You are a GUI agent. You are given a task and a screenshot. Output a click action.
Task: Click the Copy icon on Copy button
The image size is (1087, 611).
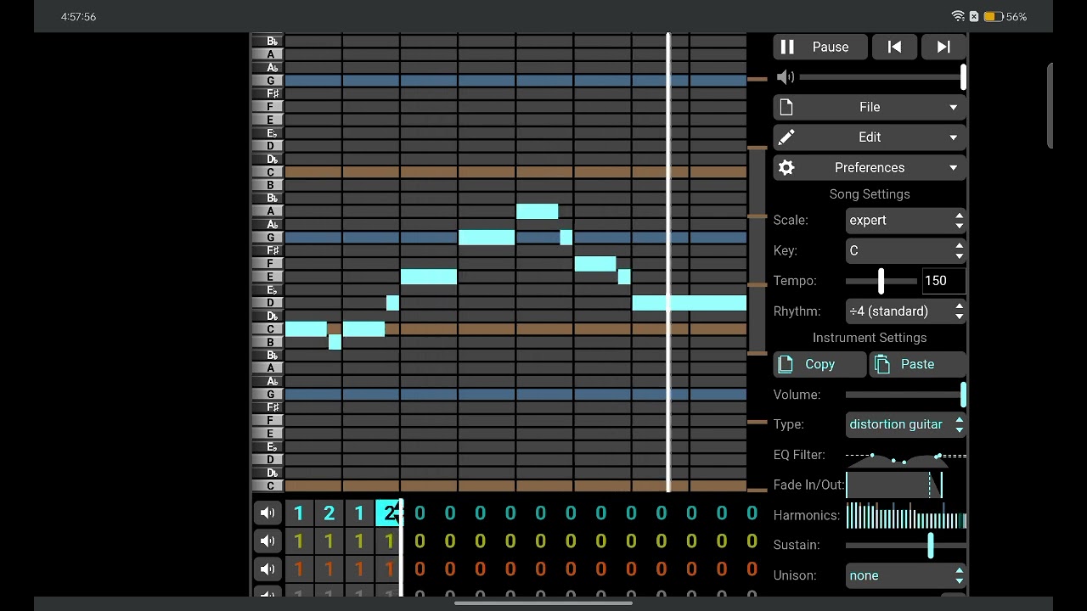786,364
